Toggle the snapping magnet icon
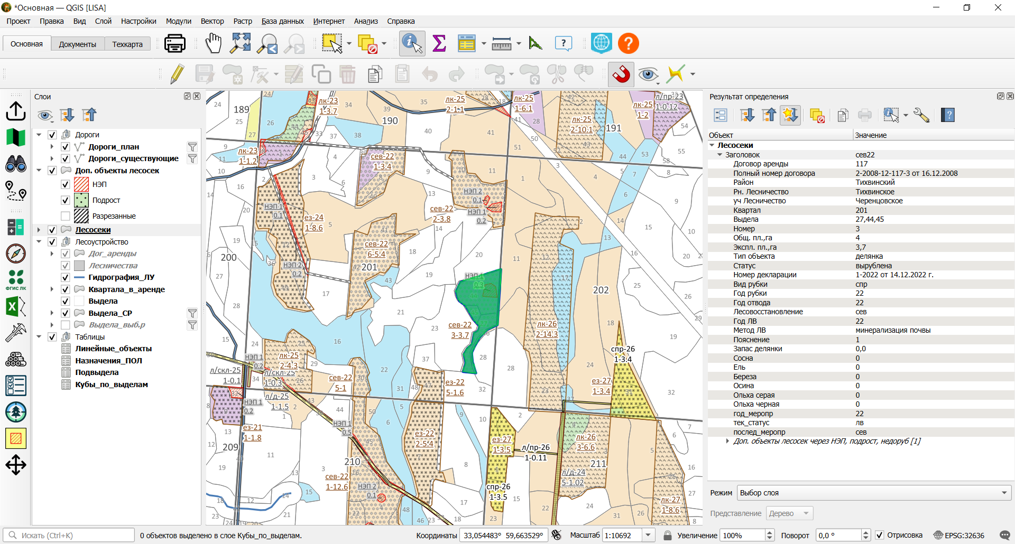 pyautogui.click(x=621, y=74)
